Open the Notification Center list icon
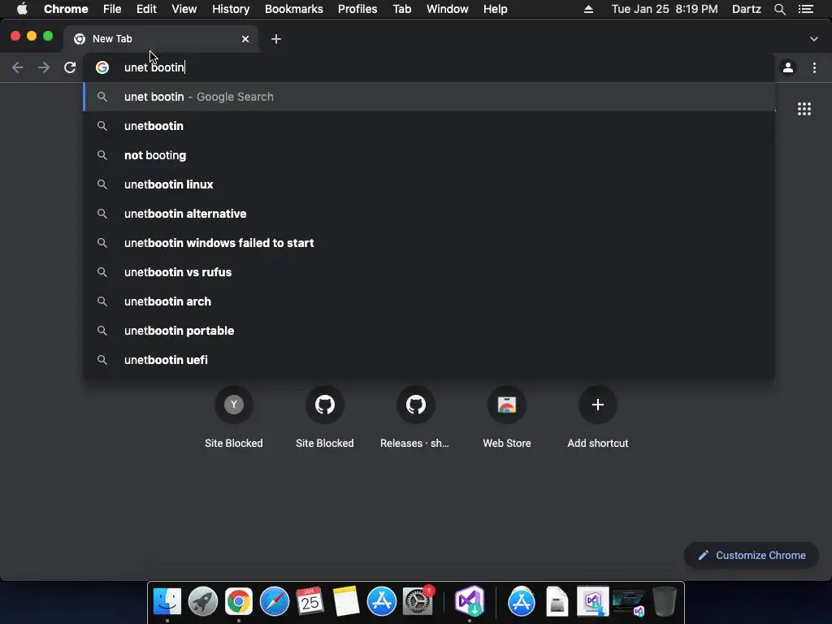832x624 pixels. click(x=806, y=9)
